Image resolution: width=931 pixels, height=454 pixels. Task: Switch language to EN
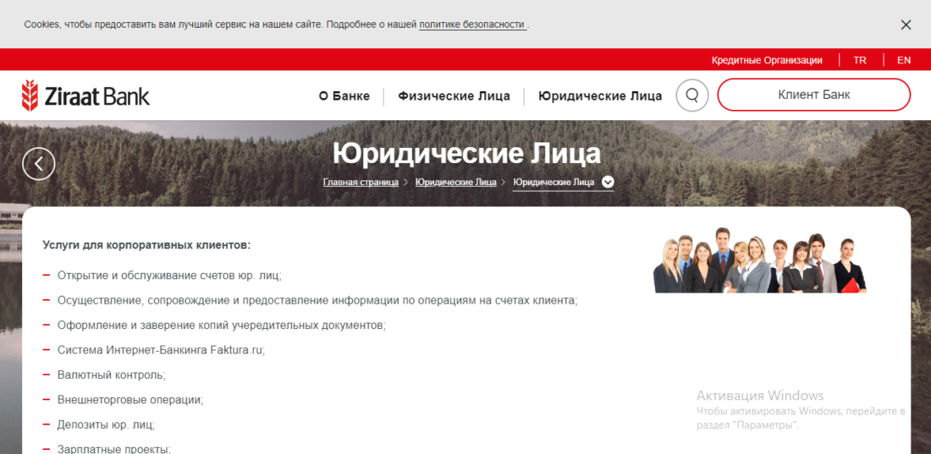[904, 60]
